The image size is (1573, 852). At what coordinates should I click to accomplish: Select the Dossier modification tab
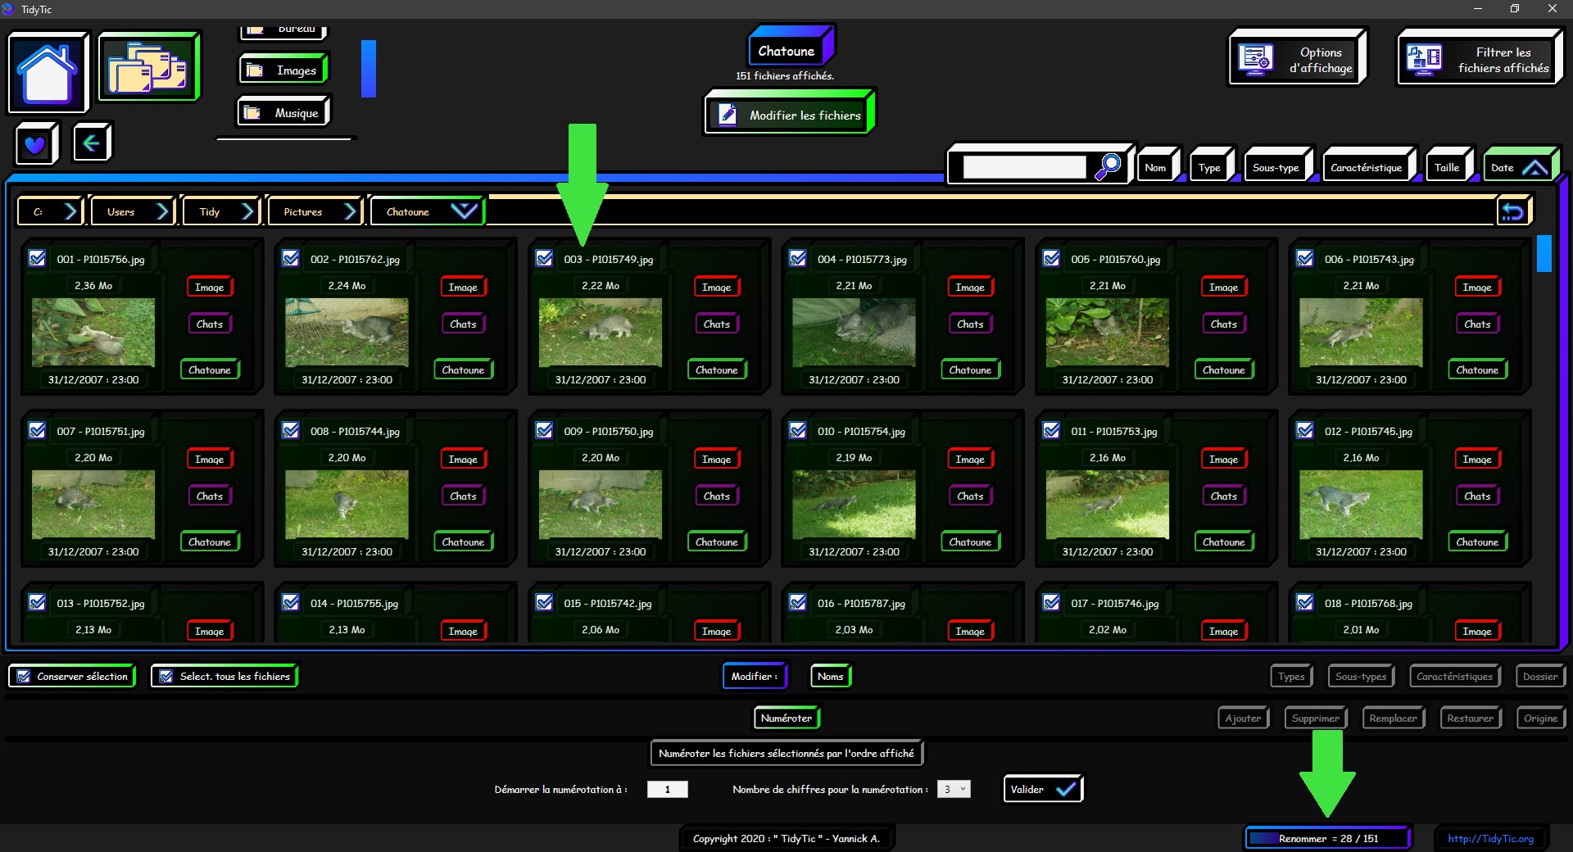pyautogui.click(x=1540, y=677)
